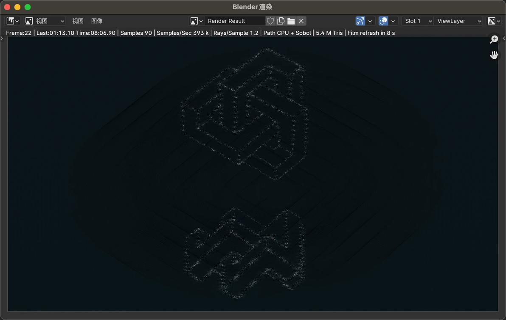Click the 'Samples 90' status text
This screenshot has height=320, width=506.
[136, 33]
